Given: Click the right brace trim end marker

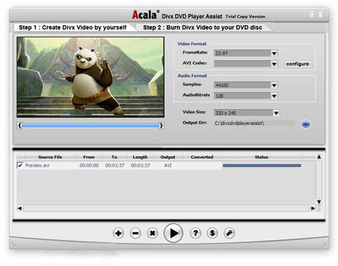Looking at the screenshot, I should (161, 125).
